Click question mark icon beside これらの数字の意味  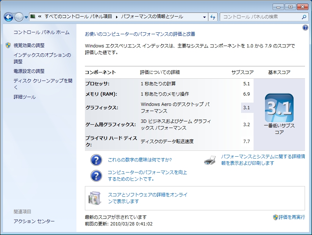[96, 160]
